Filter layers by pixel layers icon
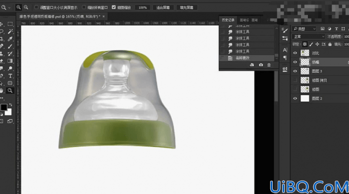This screenshot has width=349, height=194. tap(322, 29)
